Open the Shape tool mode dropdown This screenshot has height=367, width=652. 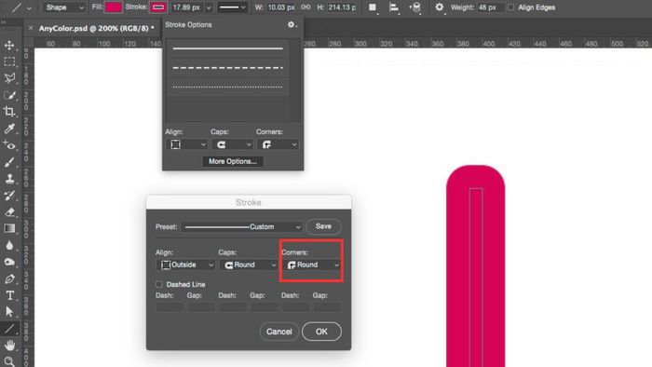63,7
